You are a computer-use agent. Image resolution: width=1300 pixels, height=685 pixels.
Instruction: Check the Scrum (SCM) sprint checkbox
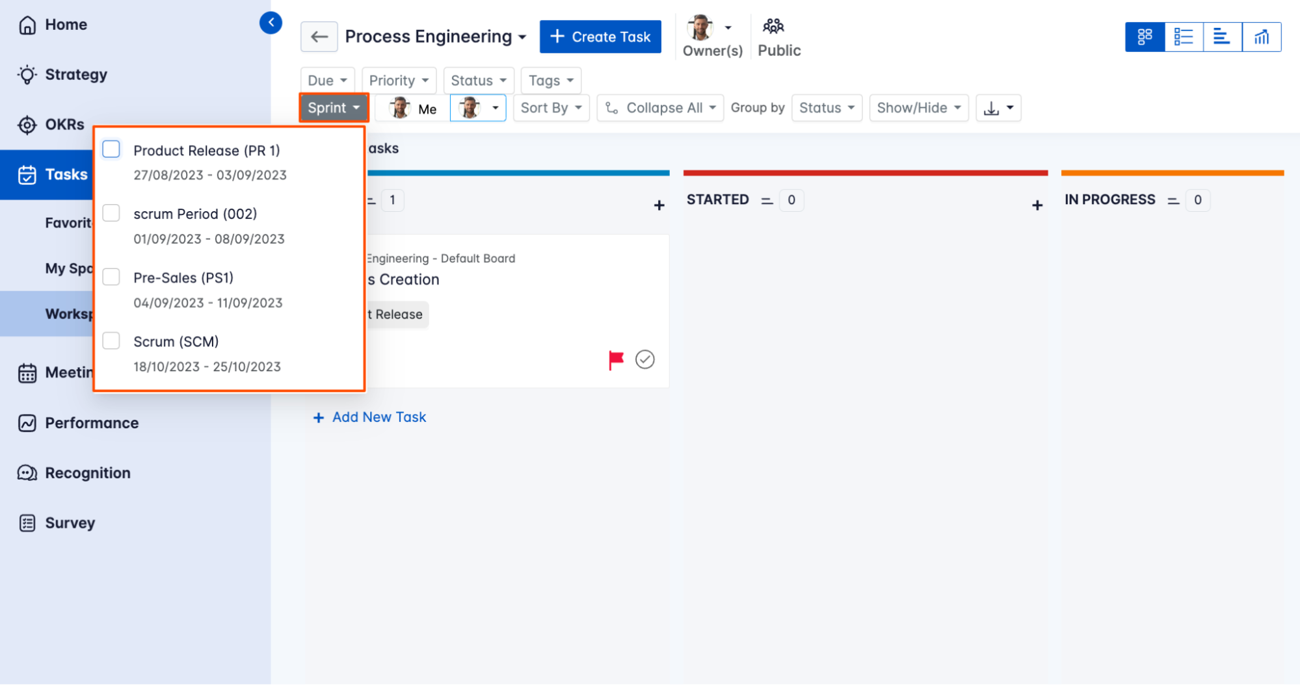[x=111, y=341]
